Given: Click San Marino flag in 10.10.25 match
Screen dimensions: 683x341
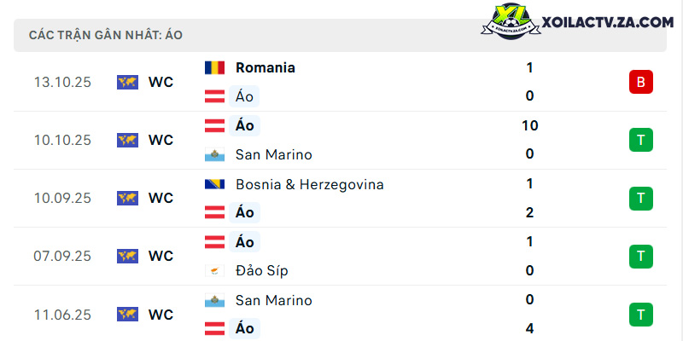Looking at the screenshot, I should click(215, 154).
